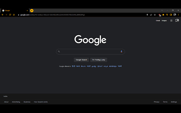Open How Search works link

click(x=41, y=102)
